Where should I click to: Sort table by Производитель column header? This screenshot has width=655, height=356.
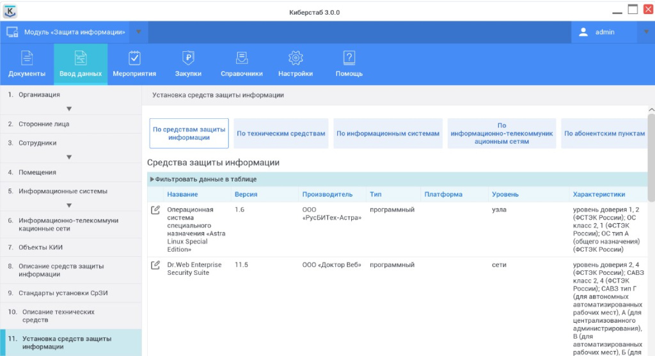(327, 194)
